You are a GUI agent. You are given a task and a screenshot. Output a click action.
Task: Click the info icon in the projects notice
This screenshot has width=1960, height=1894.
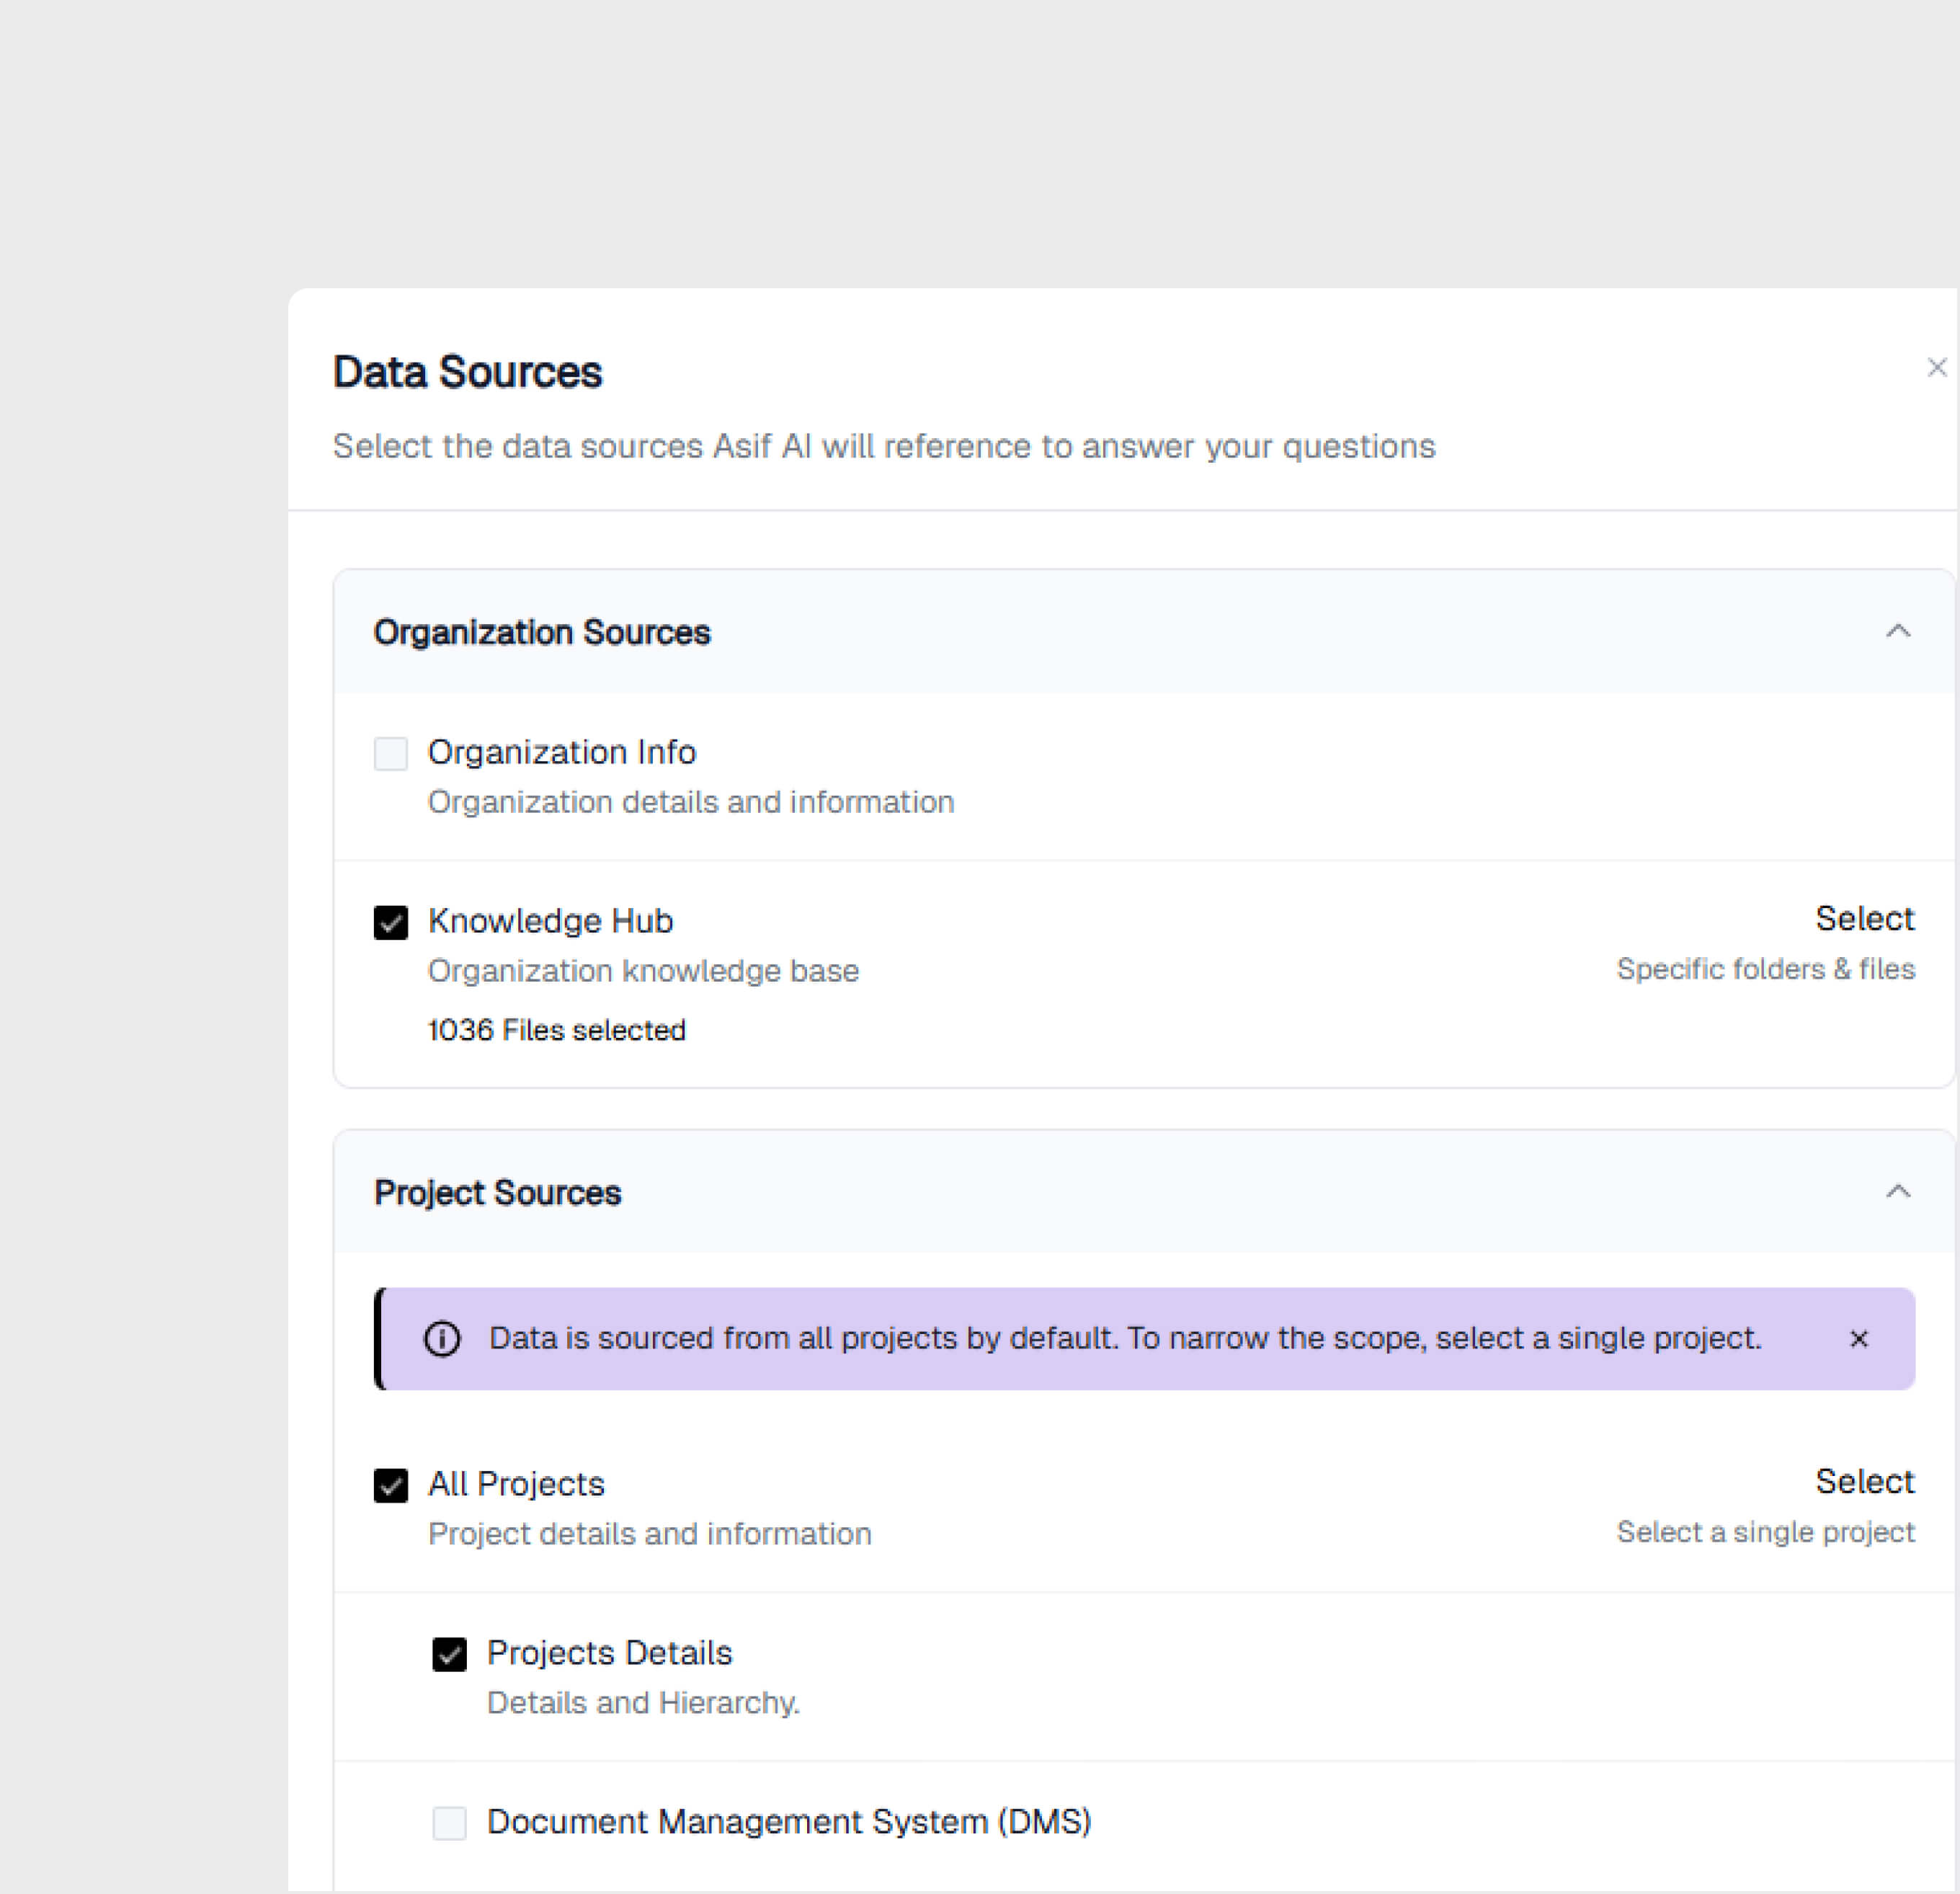coord(443,1339)
